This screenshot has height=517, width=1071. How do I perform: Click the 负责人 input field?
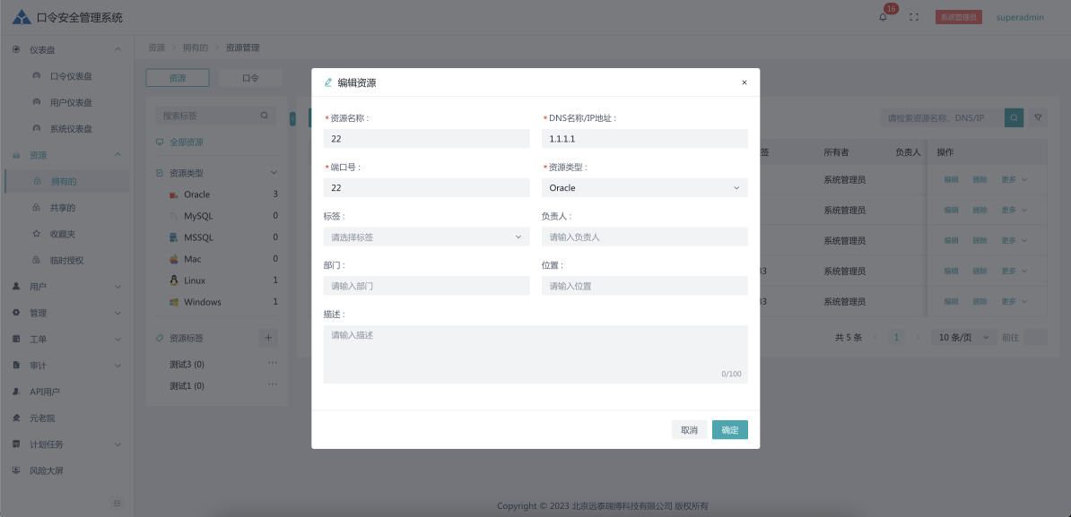[x=644, y=237]
